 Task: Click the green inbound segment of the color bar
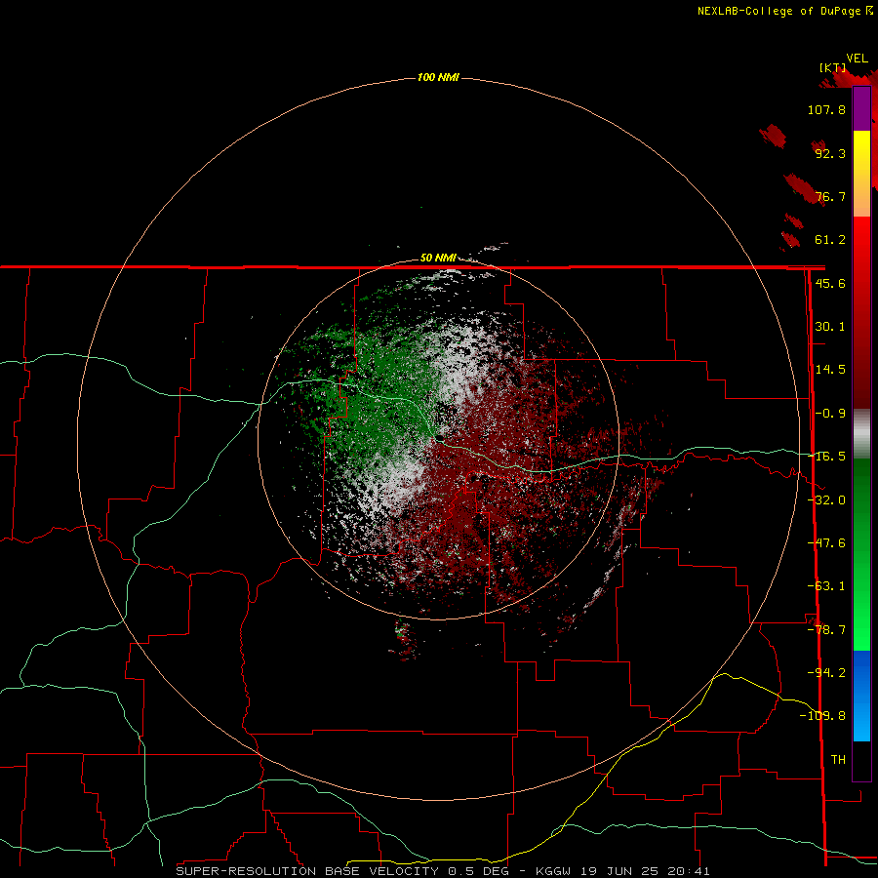click(861, 554)
